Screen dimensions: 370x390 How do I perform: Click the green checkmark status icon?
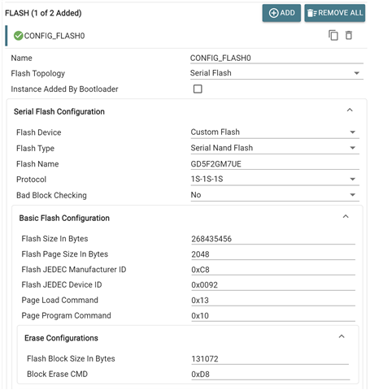click(19, 36)
